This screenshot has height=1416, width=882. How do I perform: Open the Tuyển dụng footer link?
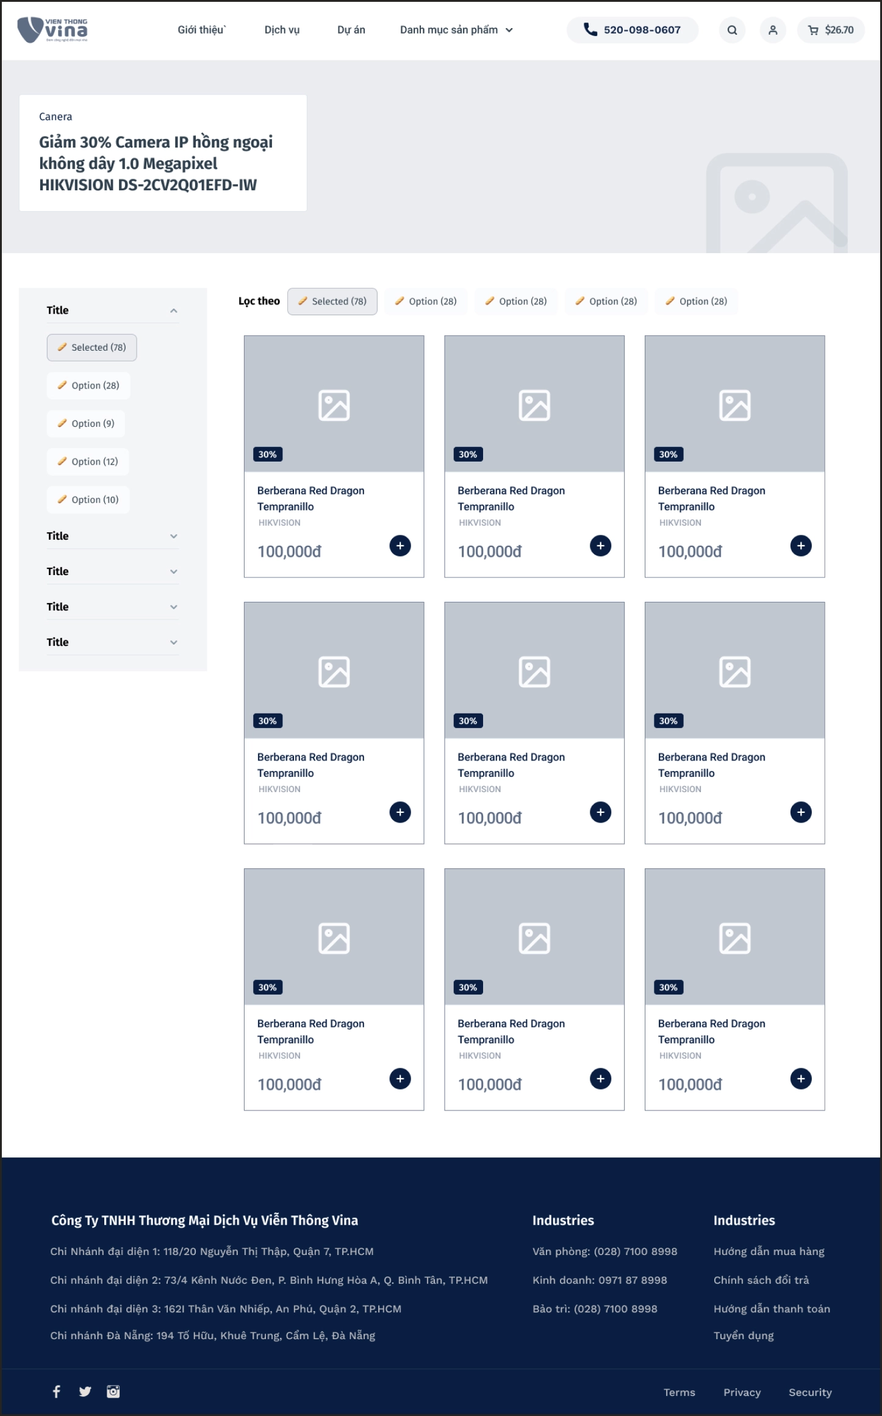coord(744,1336)
